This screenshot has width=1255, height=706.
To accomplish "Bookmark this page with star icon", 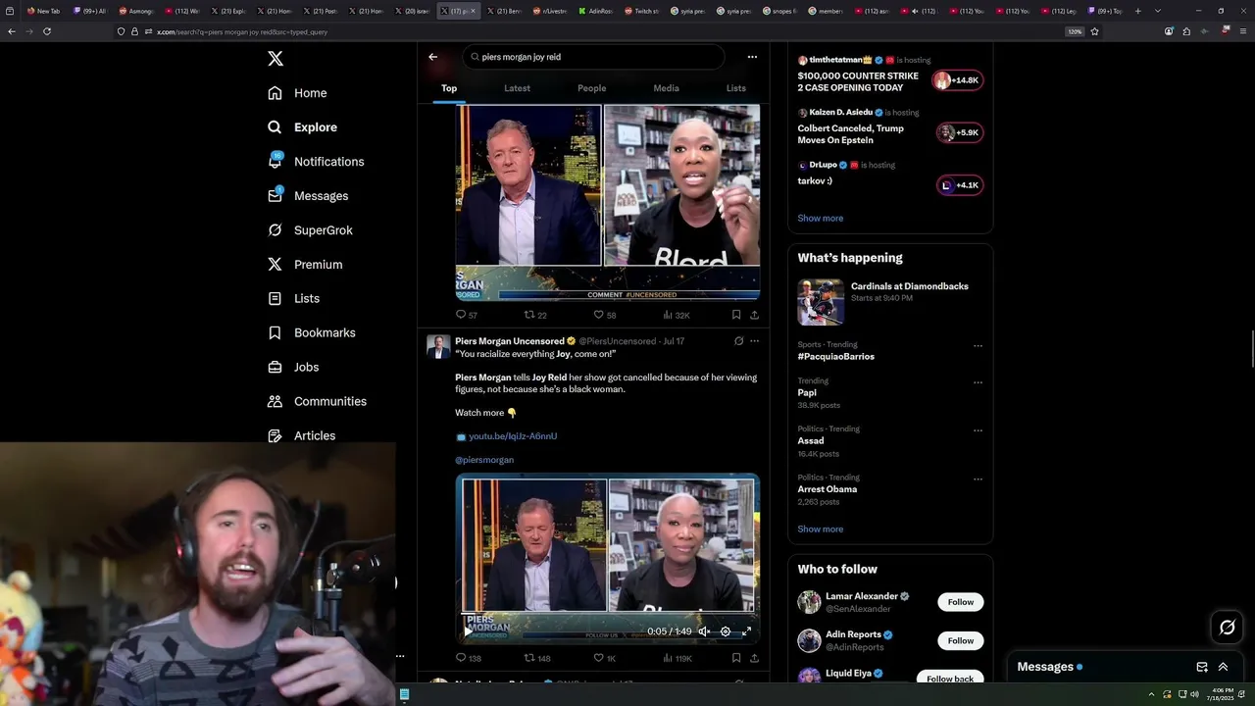I will tap(1094, 31).
